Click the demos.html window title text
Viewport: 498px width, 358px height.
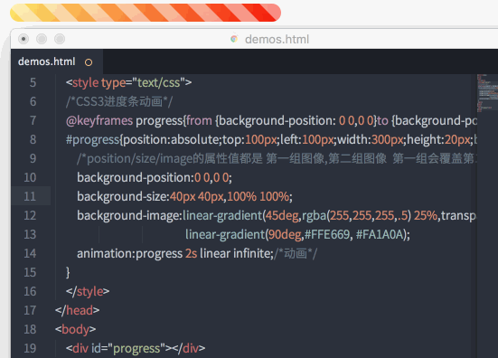pos(277,40)
